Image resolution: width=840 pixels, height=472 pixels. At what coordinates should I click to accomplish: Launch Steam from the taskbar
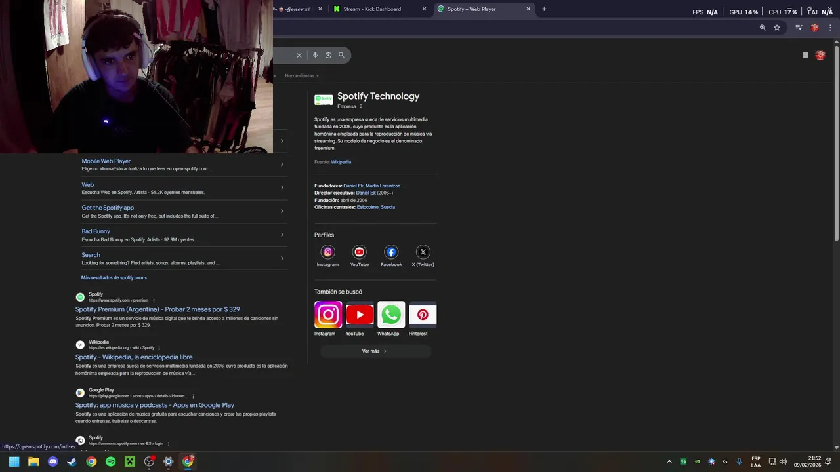point(72,462)
